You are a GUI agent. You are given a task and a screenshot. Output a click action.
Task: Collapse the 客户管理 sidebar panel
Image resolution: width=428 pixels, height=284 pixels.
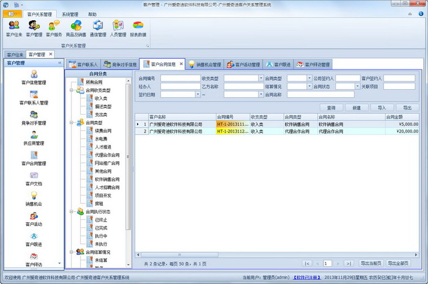[x=60, y=63]
